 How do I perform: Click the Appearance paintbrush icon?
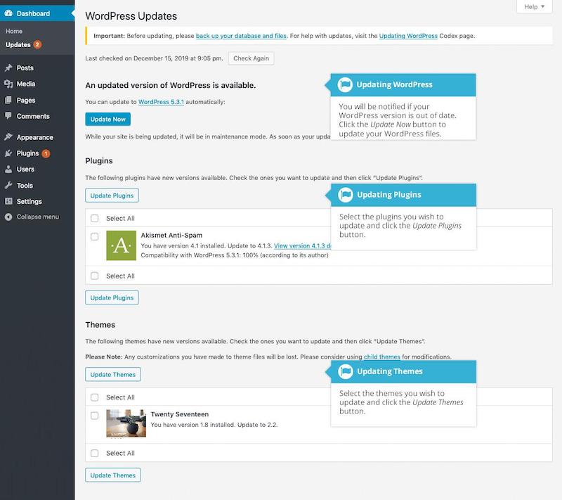pyautogui.click(x=8, y=137)
